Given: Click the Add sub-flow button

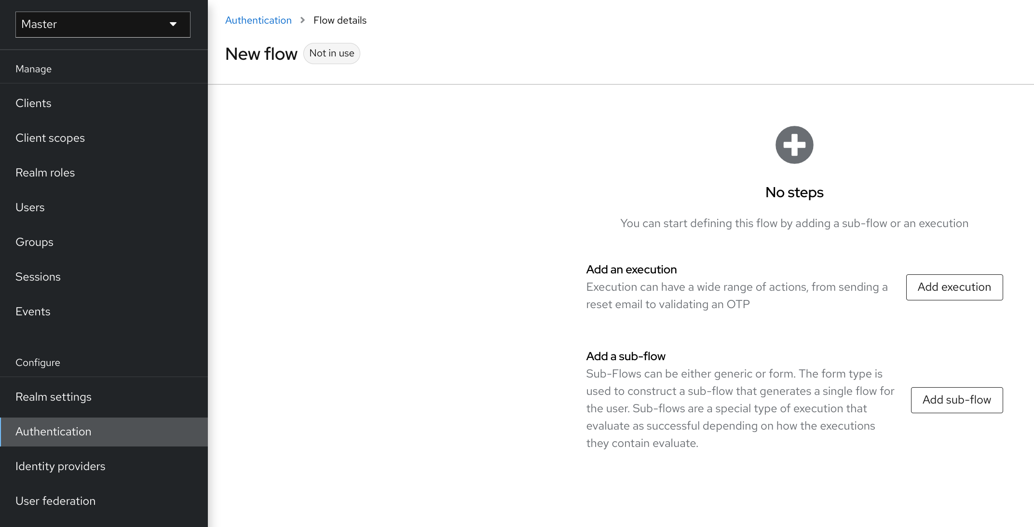Looking at the screenshot, I should [956, 400].
